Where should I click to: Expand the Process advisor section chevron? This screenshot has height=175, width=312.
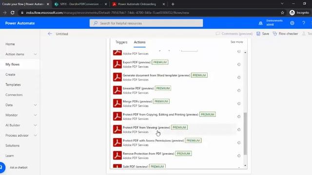click(35, 135)
